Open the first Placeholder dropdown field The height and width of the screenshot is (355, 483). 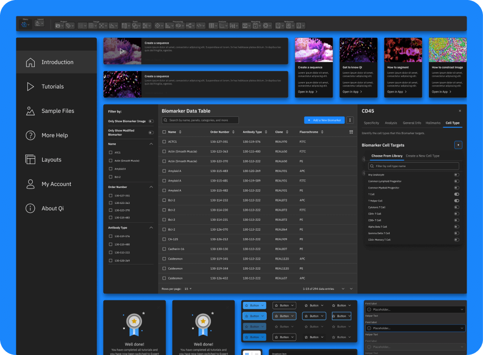tap(415, 309)
